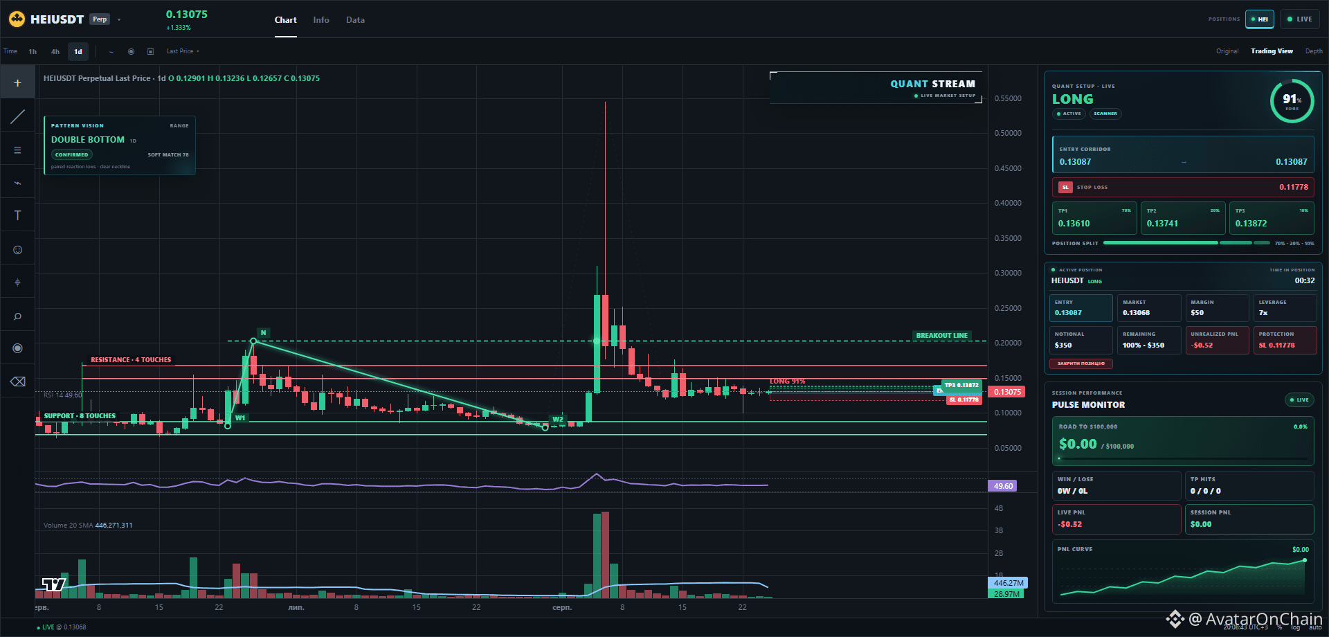Click the ACTIVE pill under LONG
The image size is (1329, 637).
(1069, 114)
